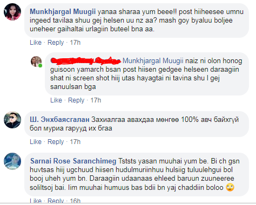Click the eye-roll emoji in Sarnai's comment
The height and width of the screenshot is (205, 256).
pyautogui.click(x=230, y=187)
